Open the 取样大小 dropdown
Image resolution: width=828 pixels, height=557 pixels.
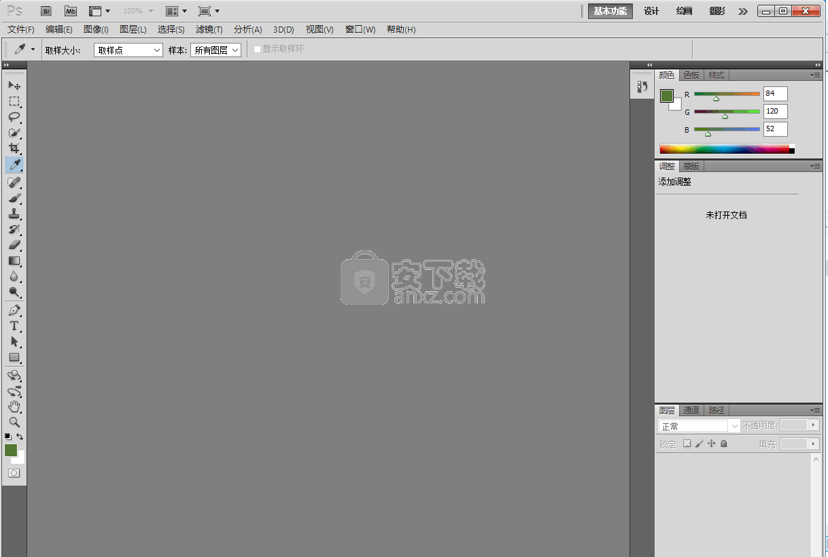[128, 50]
